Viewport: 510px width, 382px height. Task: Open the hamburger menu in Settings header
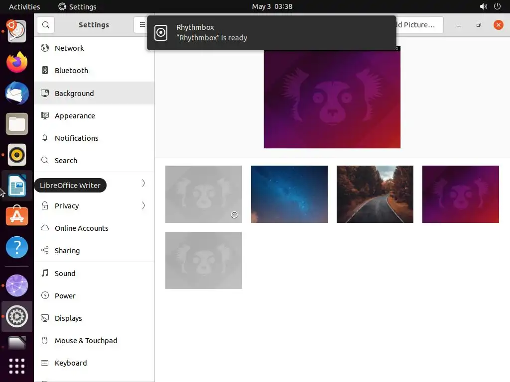(x=142, y=25)
